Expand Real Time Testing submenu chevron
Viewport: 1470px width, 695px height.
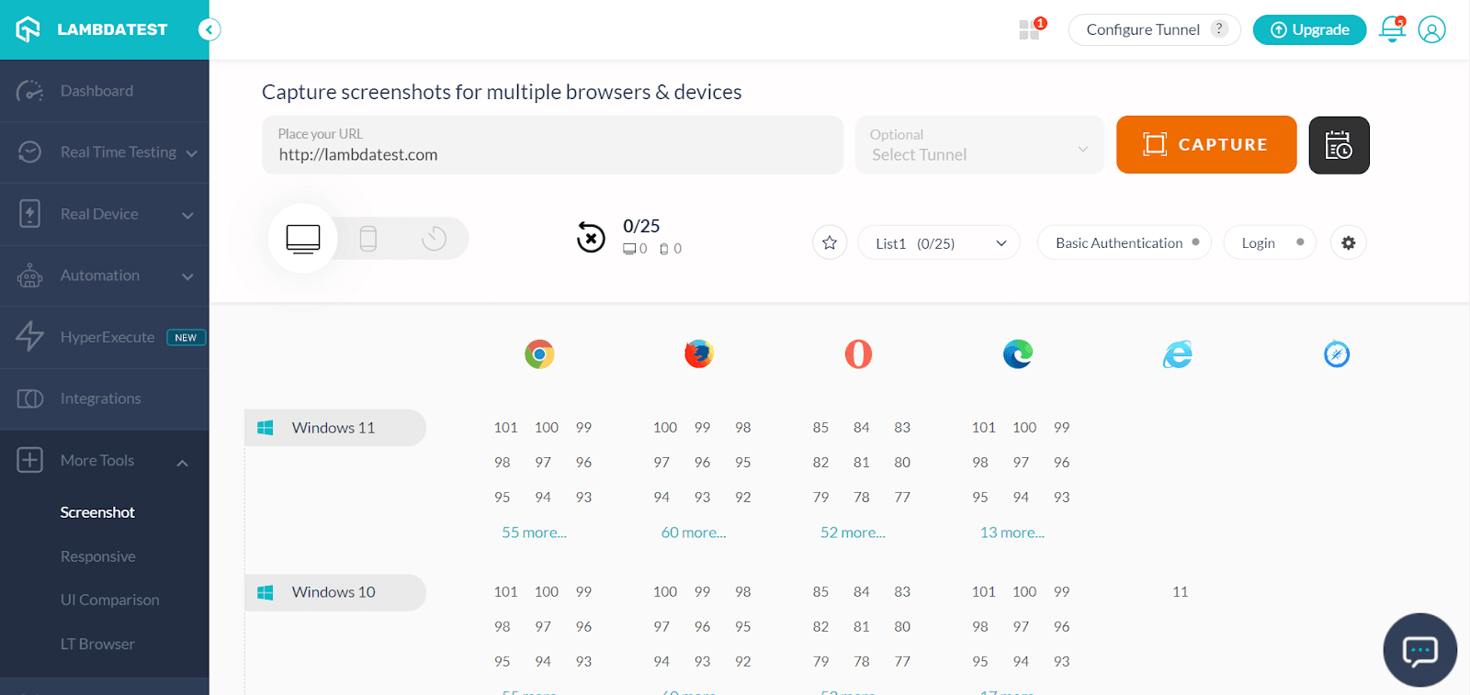tap(191, 153)
